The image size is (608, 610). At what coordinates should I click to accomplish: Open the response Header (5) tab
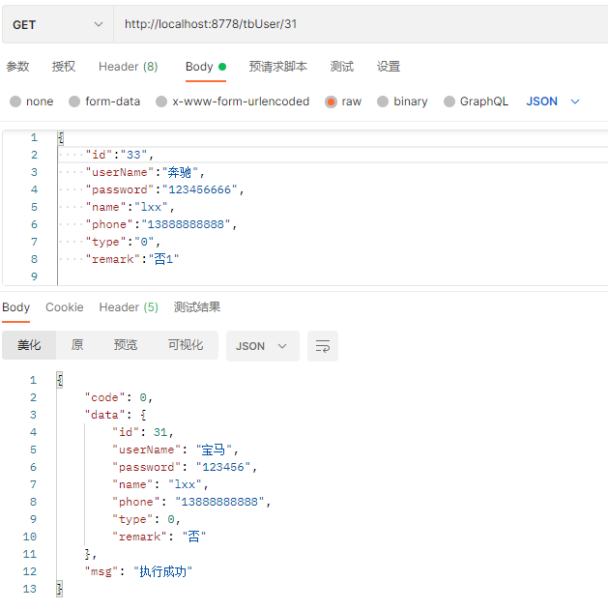point(129,307)
